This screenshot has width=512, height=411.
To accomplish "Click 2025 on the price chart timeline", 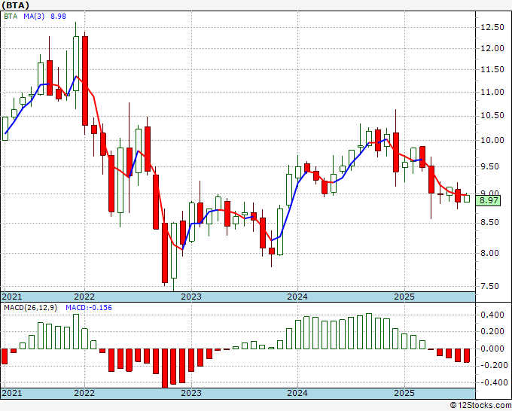I will pos(404,297).
